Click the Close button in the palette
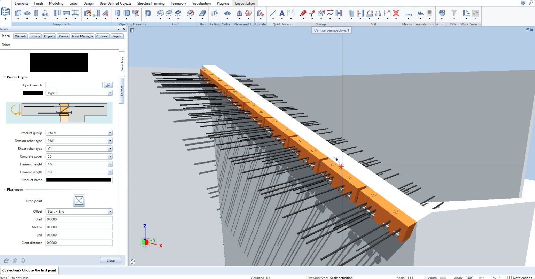 110,260
